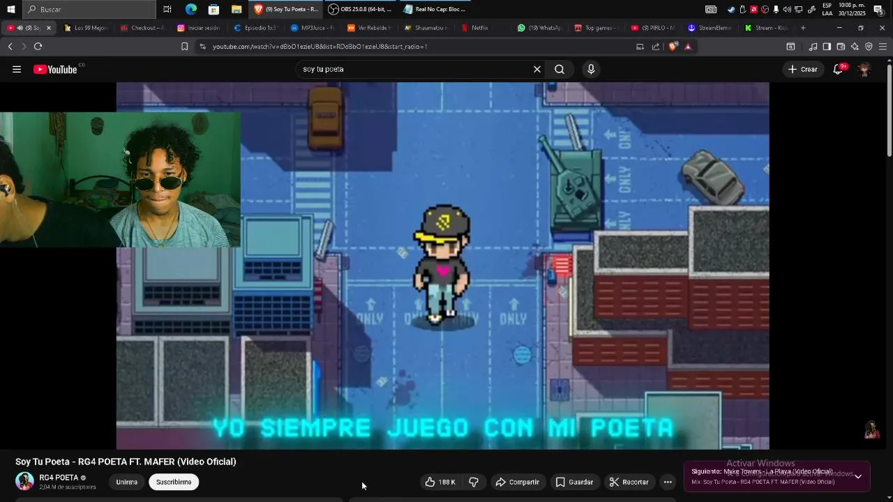Go back with browser back arrow

coord(10,47)
